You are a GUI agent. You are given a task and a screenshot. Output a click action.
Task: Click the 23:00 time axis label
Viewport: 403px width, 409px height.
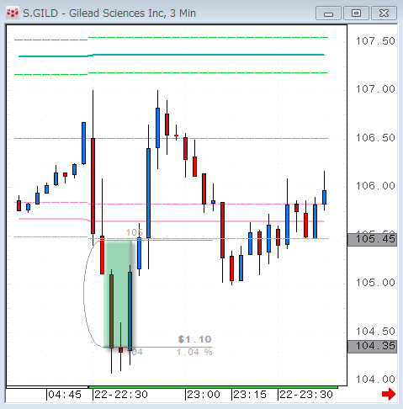point(204,395)
